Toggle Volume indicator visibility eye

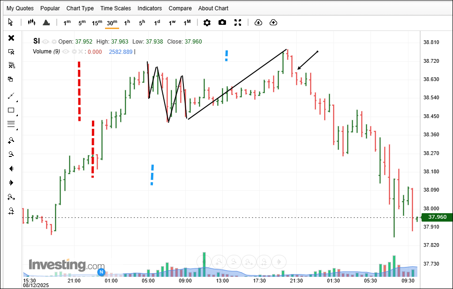tap(66, 52)
